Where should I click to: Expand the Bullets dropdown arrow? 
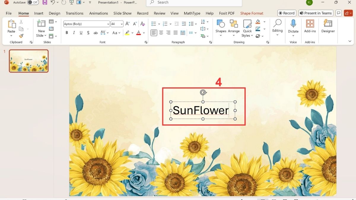[159, 24]
